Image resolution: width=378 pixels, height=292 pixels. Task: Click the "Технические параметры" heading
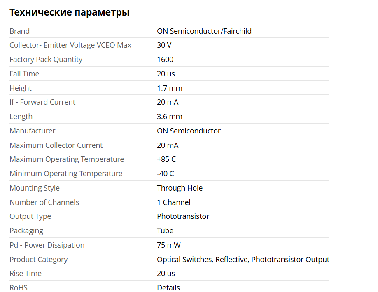(x=69, y=13)
